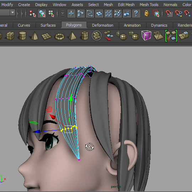Toggle the select hull components mask
The image size is (192, 192).
coord(108,14)
